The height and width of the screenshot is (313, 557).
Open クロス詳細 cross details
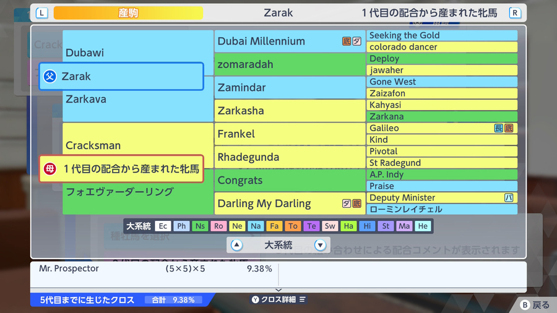click(x=278, y=299)
